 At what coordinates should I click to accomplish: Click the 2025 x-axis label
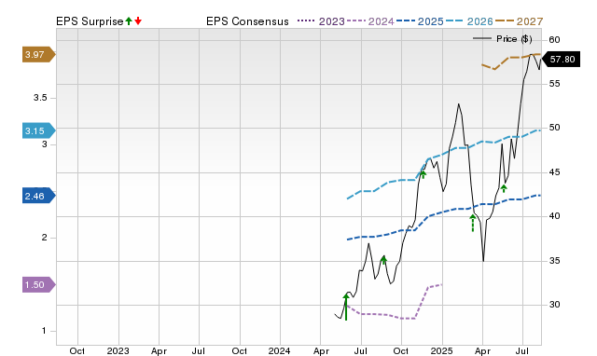(441, 350)
